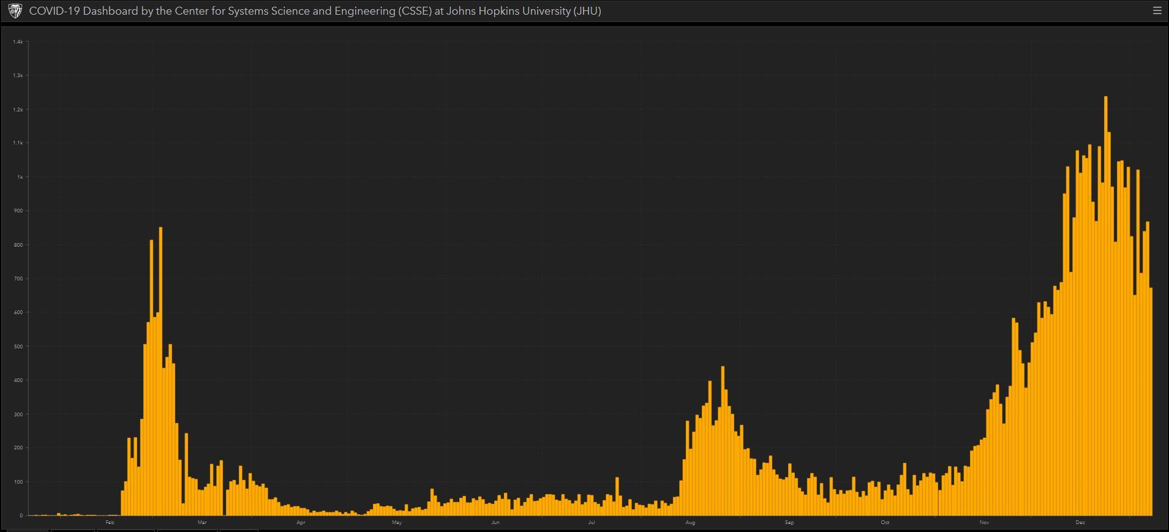The width and height of the screenshot is (1169, 532).
Task: Click the Oct label on the x-axis
Action: (x=885, y=522)
